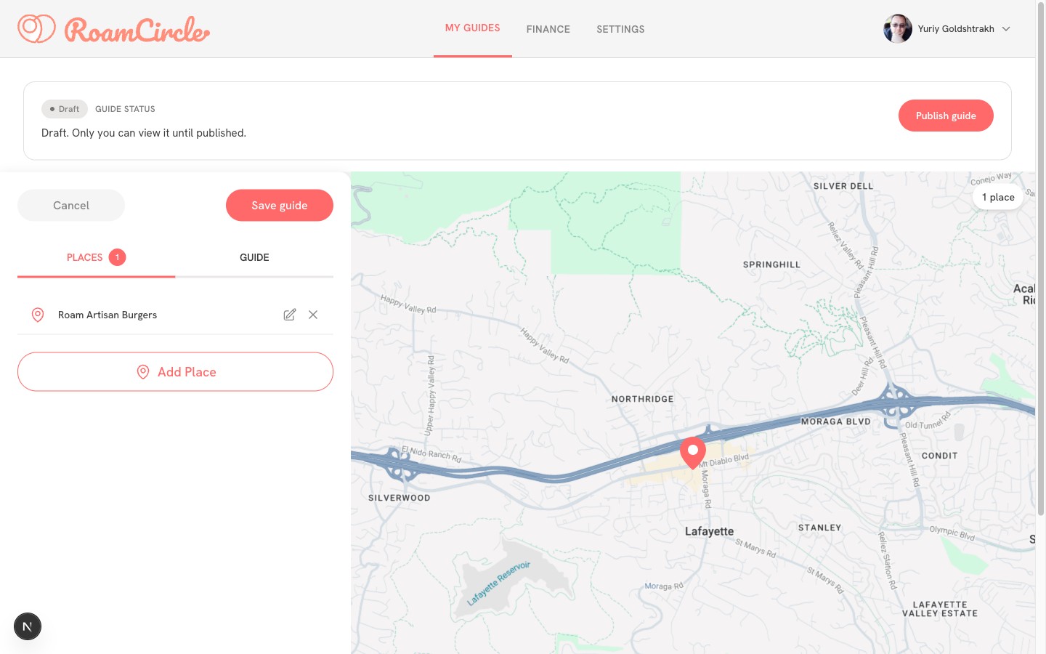Remove Roam Artisan Burgers with X icon

(313, 315)
